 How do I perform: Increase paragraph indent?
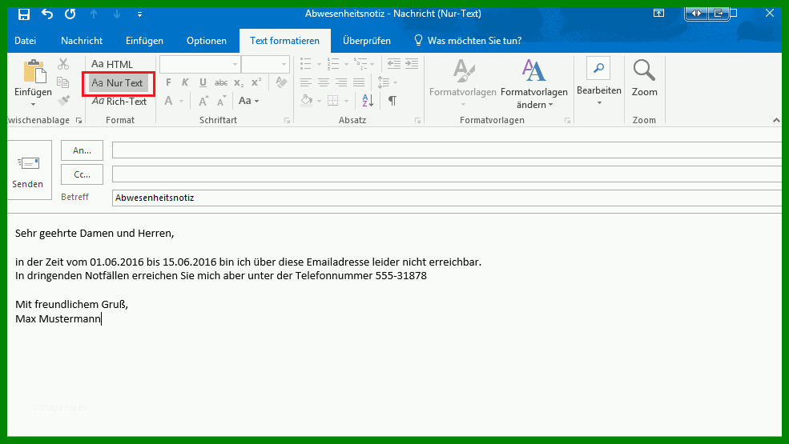click(x=412, y=64)
